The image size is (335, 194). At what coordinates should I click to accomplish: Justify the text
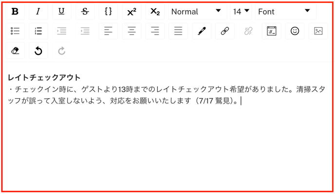[x=178, y=31]
